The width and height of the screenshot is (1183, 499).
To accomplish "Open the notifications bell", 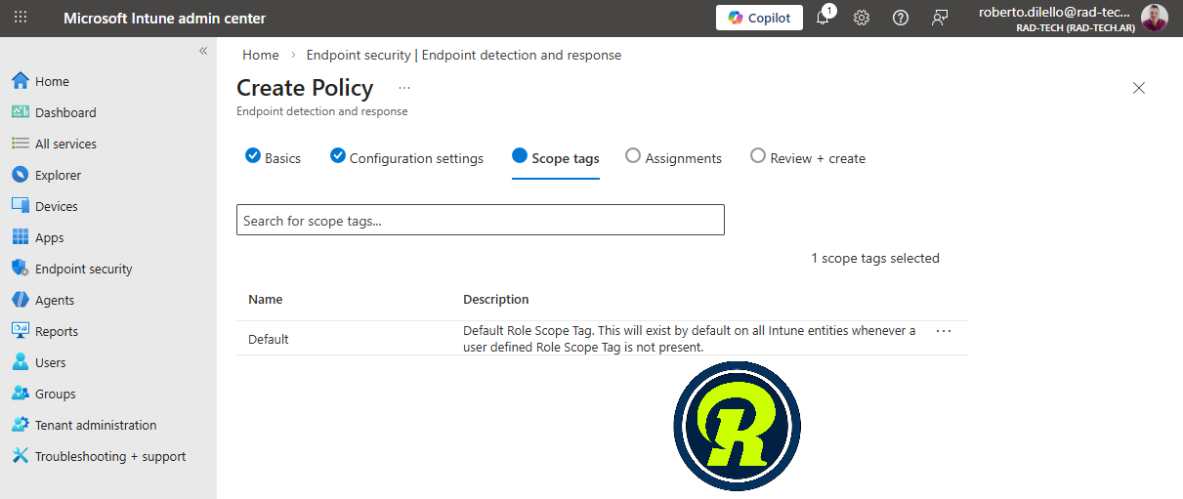I will pyautogui.click(x=823, y=18).
